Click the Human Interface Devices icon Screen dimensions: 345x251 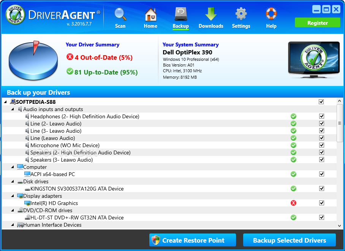coord(20,225)
